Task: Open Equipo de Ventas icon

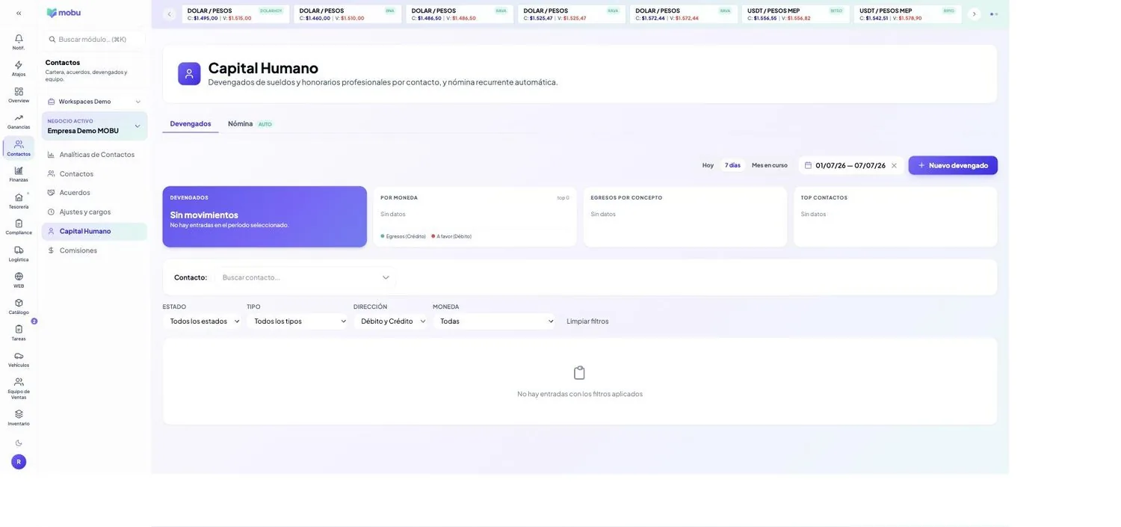Action: click(x=19, y=388)
